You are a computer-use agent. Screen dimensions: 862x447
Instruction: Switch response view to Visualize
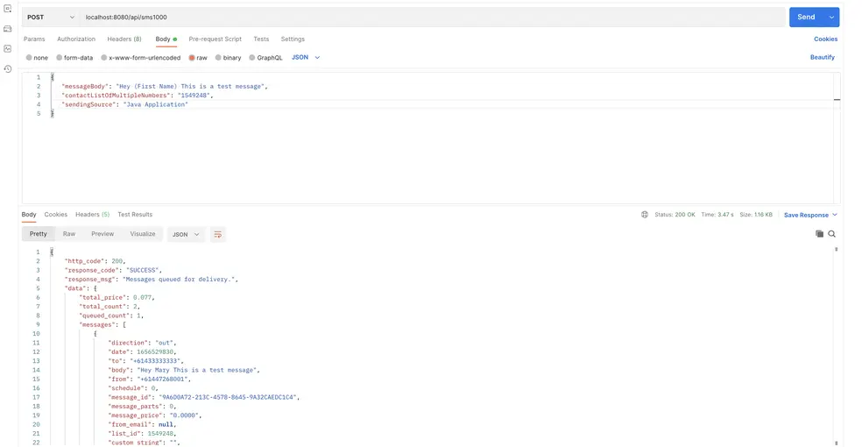coord(143,234)
